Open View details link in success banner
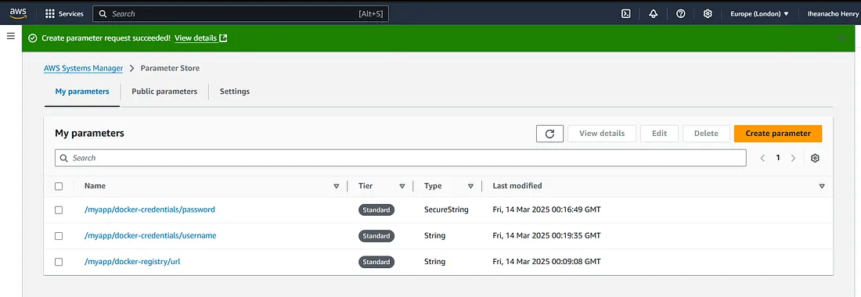 [x=200, y=38]
